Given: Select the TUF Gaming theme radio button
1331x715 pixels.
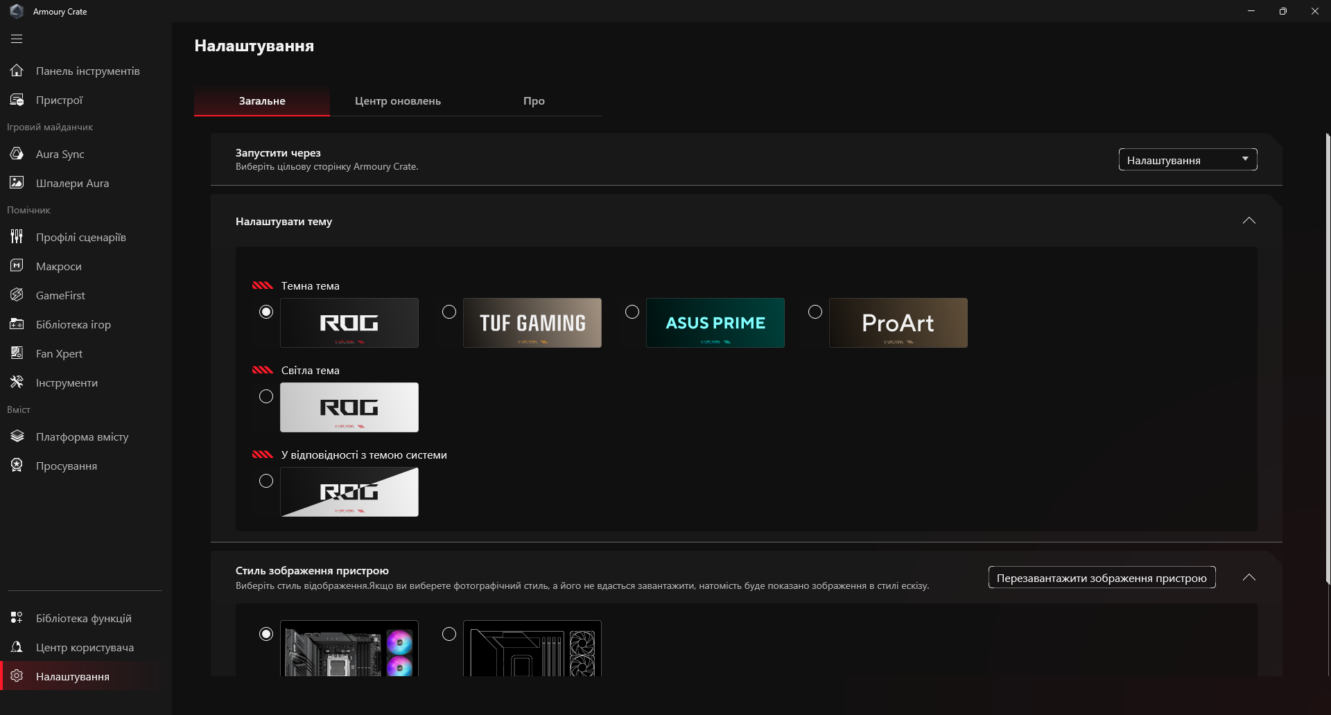Looking at the screenshot, I should tap(449, 312).
